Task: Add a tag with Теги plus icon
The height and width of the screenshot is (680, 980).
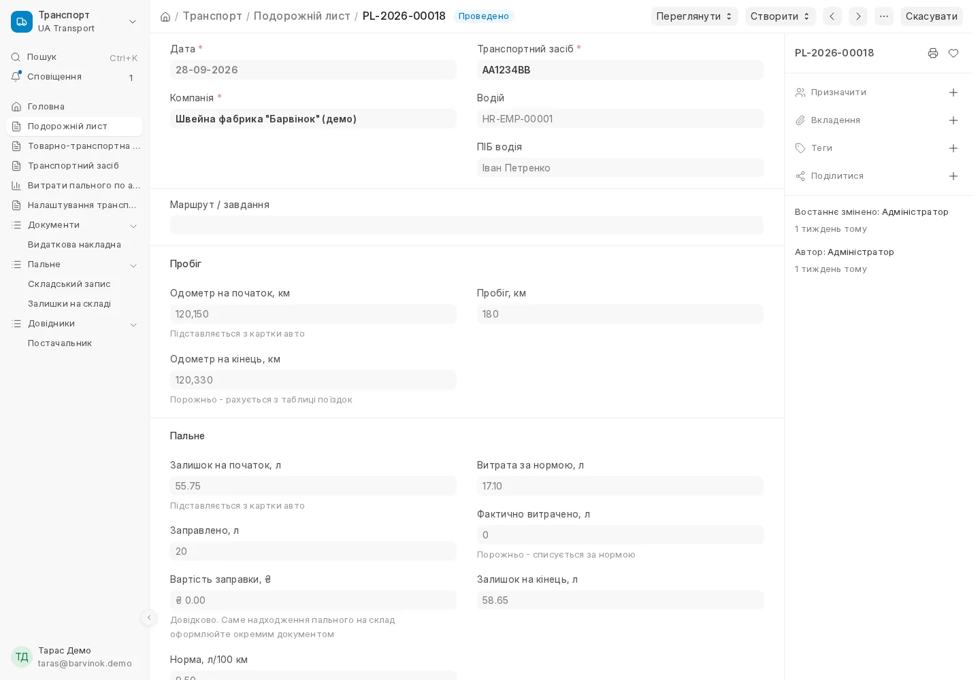Action: 953,148
